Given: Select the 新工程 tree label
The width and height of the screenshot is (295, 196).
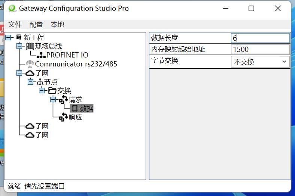Looking at the screenshot, I should pyautogui.click(x=34, y=37).
